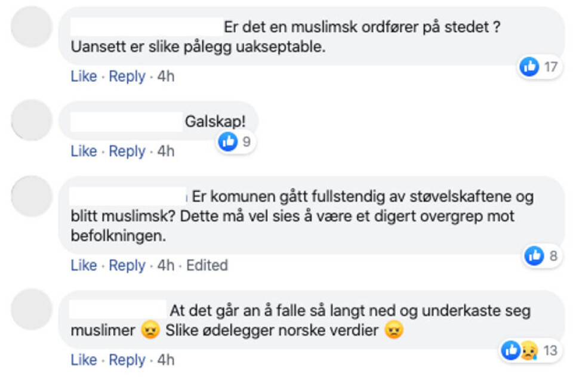The width and height of the screenshot is (573, 377).
Task: Click the 4h timestamp under 'Galskap!'
Action: [x=166, y=152]
